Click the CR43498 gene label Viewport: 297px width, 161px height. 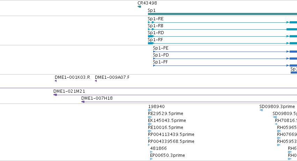tap(147, 3)
